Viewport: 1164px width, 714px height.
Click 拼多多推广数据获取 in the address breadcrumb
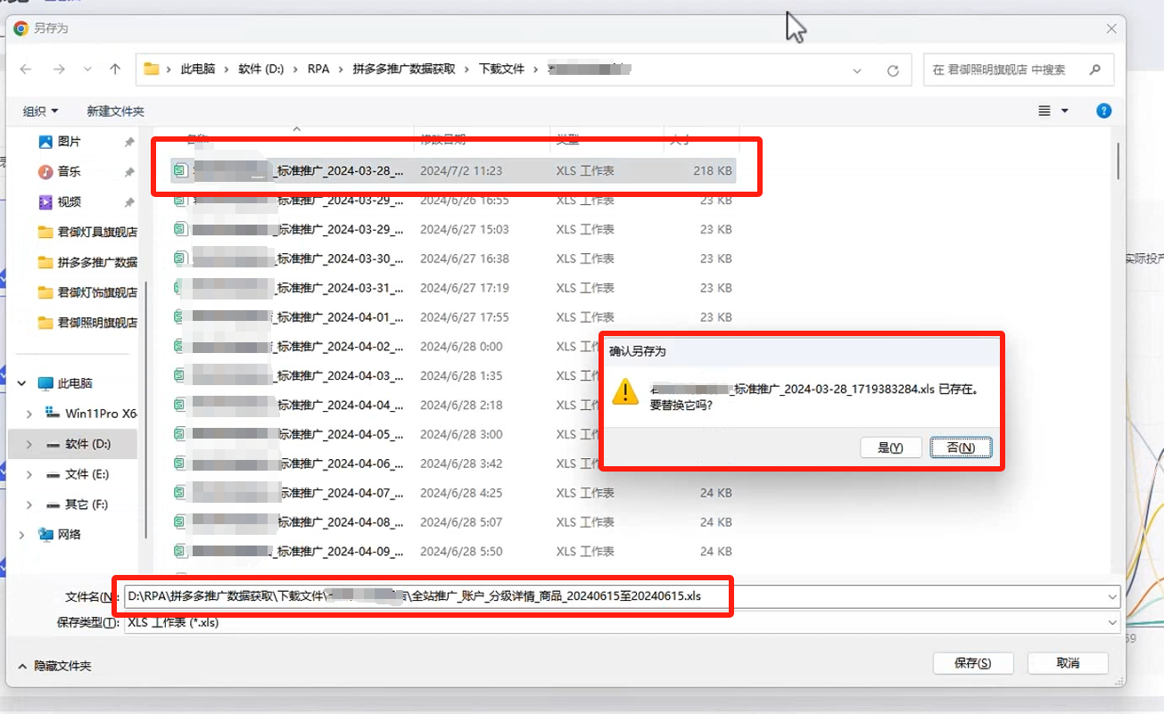click(x=404, y=70)
